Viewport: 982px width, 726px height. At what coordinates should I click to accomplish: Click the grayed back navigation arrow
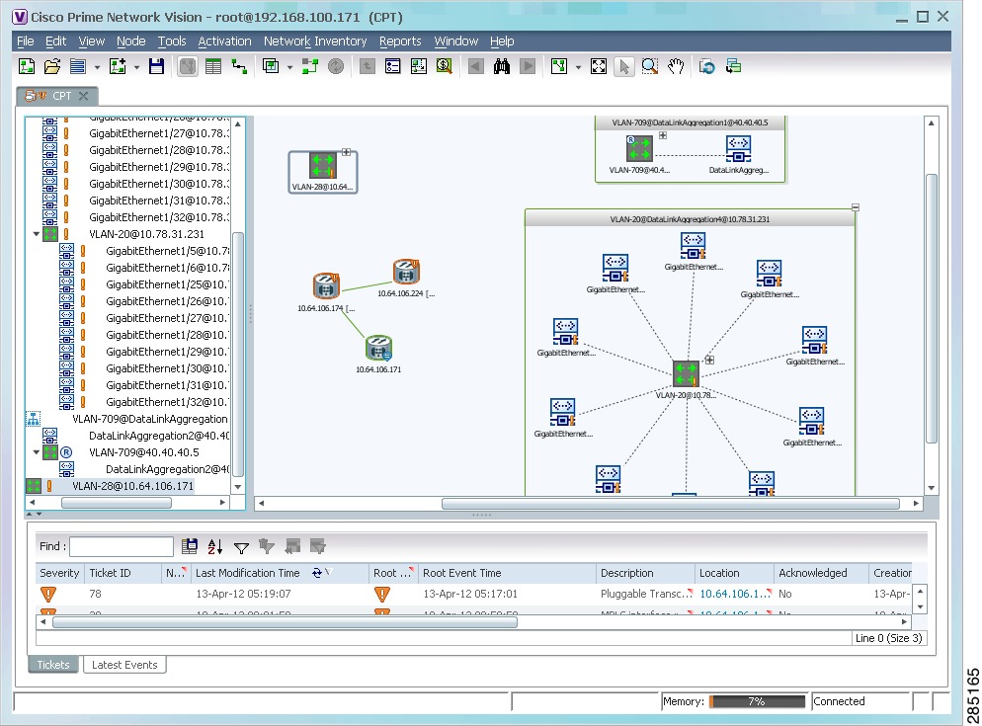[476, 66]
